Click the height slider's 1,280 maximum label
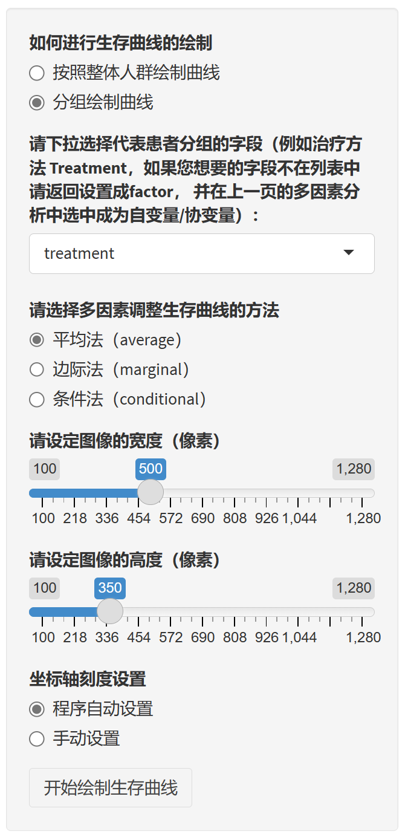Screen dimensions: 408x837 point(354,588)
